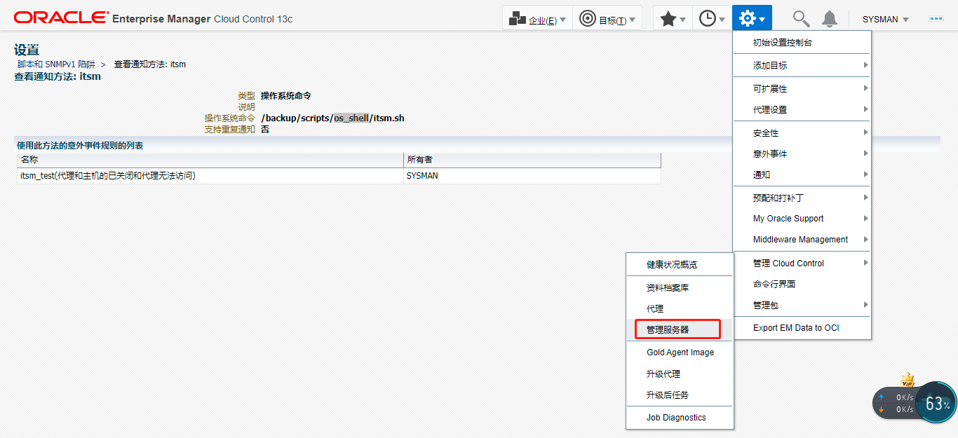Image resolution: width=958 pixels, height=438 pixels.
Task: Select Gold Agent Image submenu item
Action: click(680, 353)
